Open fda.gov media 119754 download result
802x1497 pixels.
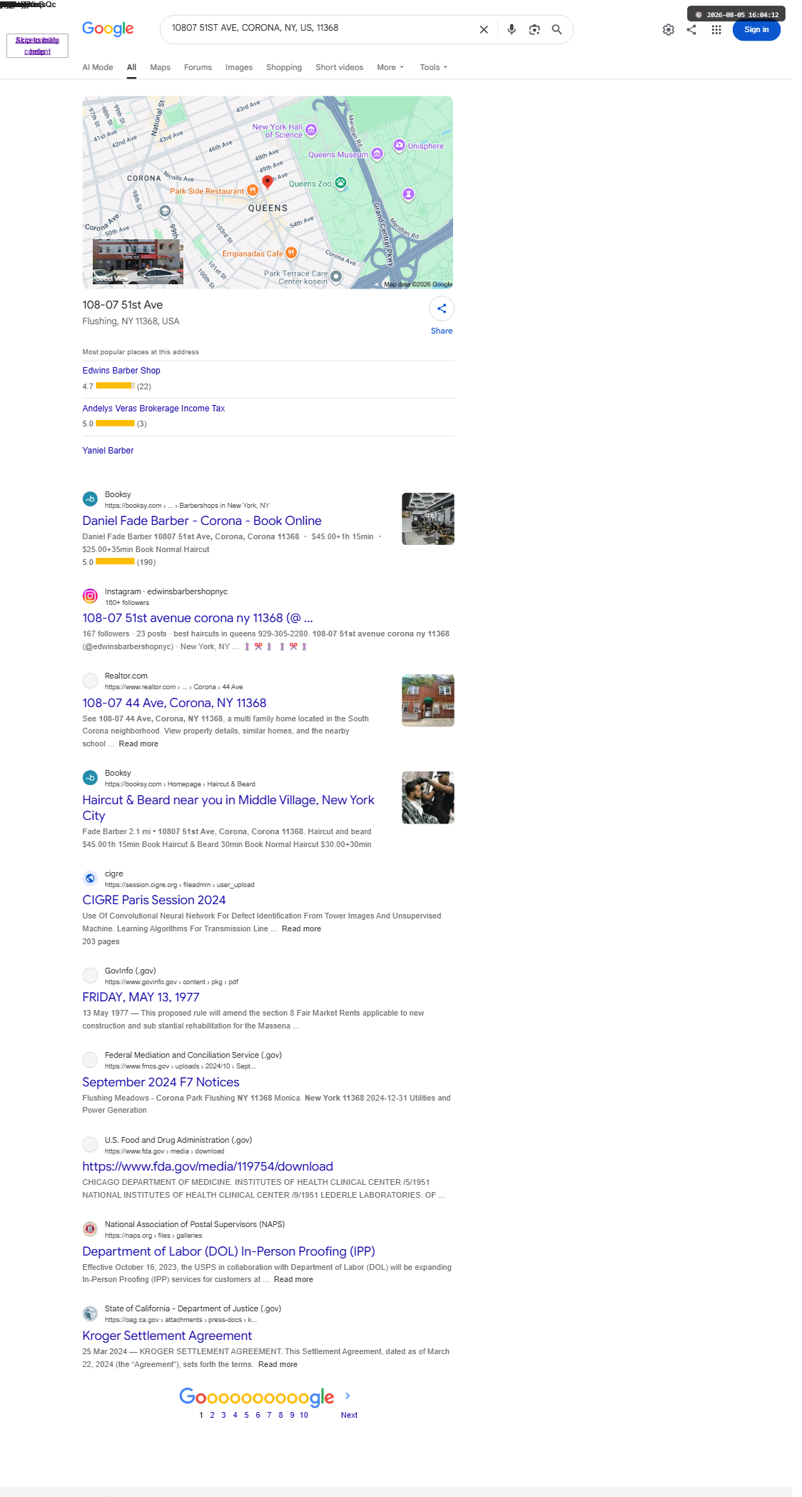[x=208, y=1166]
